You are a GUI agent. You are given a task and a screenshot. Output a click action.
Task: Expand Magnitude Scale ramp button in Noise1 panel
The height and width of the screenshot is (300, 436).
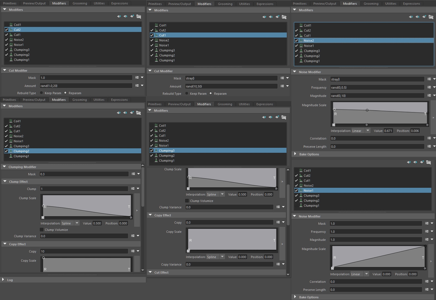[431, 261]
